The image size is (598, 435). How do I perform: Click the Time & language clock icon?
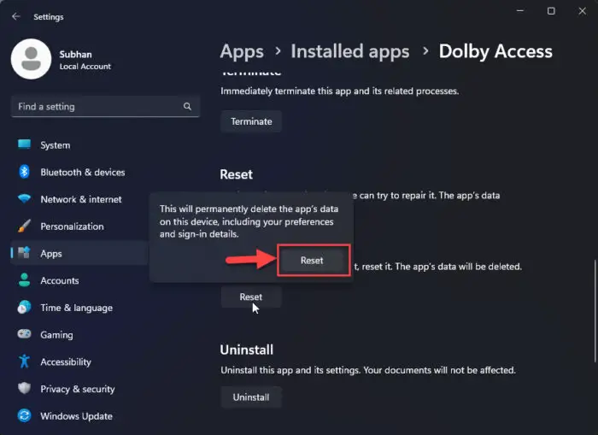click(x=25, y=307)
